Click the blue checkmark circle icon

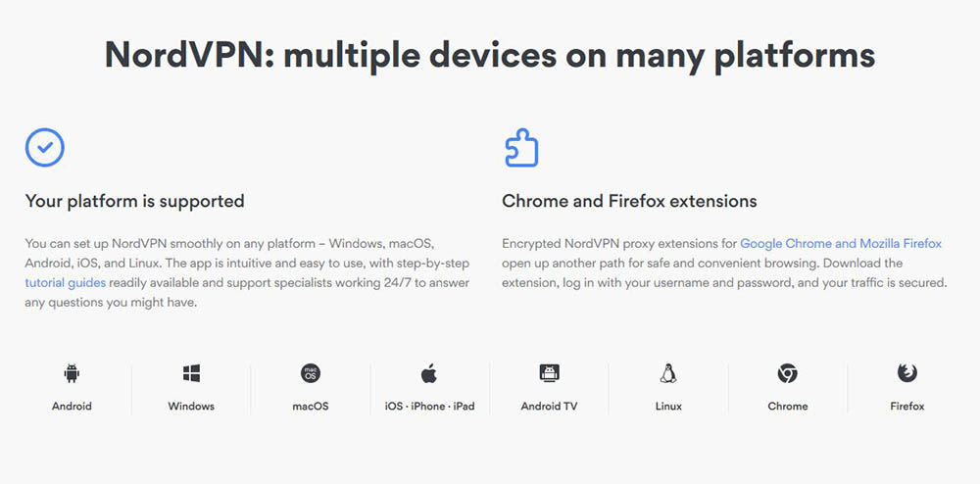pyautogui.click(x=45, y=148)
